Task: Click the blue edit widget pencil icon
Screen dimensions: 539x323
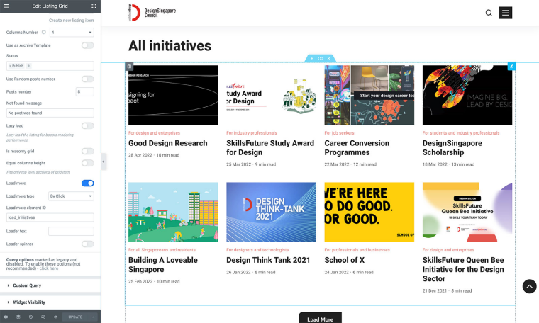Action: [511, 67]
